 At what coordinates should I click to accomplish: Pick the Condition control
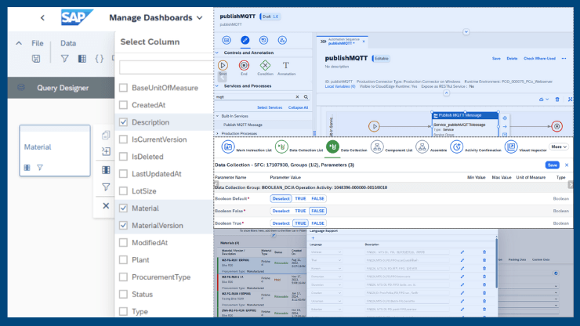click(265, 66)
